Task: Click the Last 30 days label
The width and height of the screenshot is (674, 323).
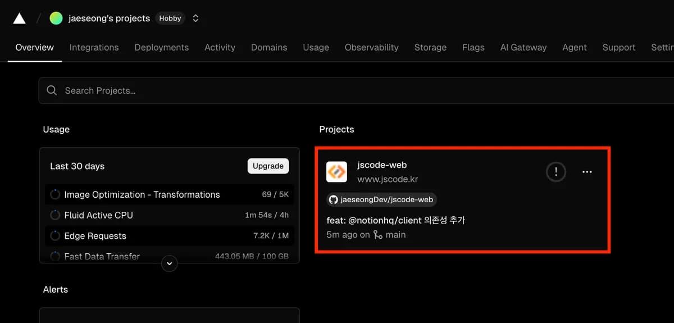Action: tap(78, 166)
